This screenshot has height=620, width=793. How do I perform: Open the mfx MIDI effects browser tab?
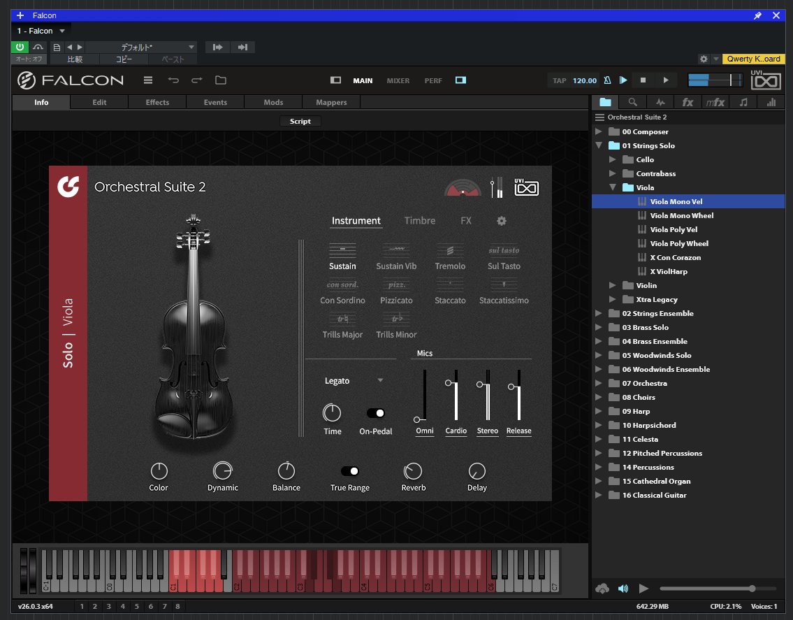715,102
